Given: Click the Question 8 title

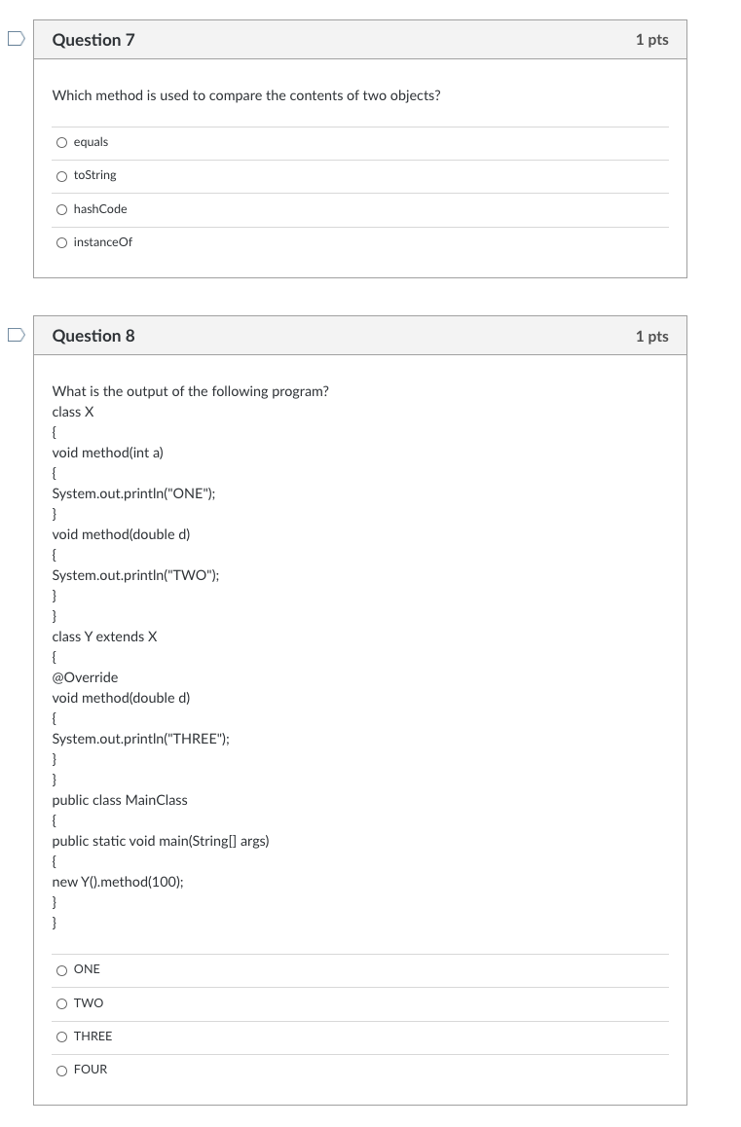Looking at the screenshot, I should click(x=93, y=336).
